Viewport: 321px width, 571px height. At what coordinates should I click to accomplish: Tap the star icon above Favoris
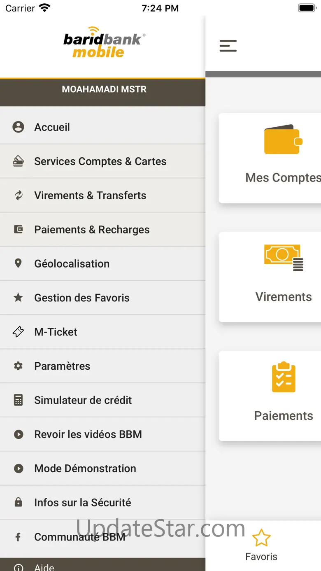point(261,538)
